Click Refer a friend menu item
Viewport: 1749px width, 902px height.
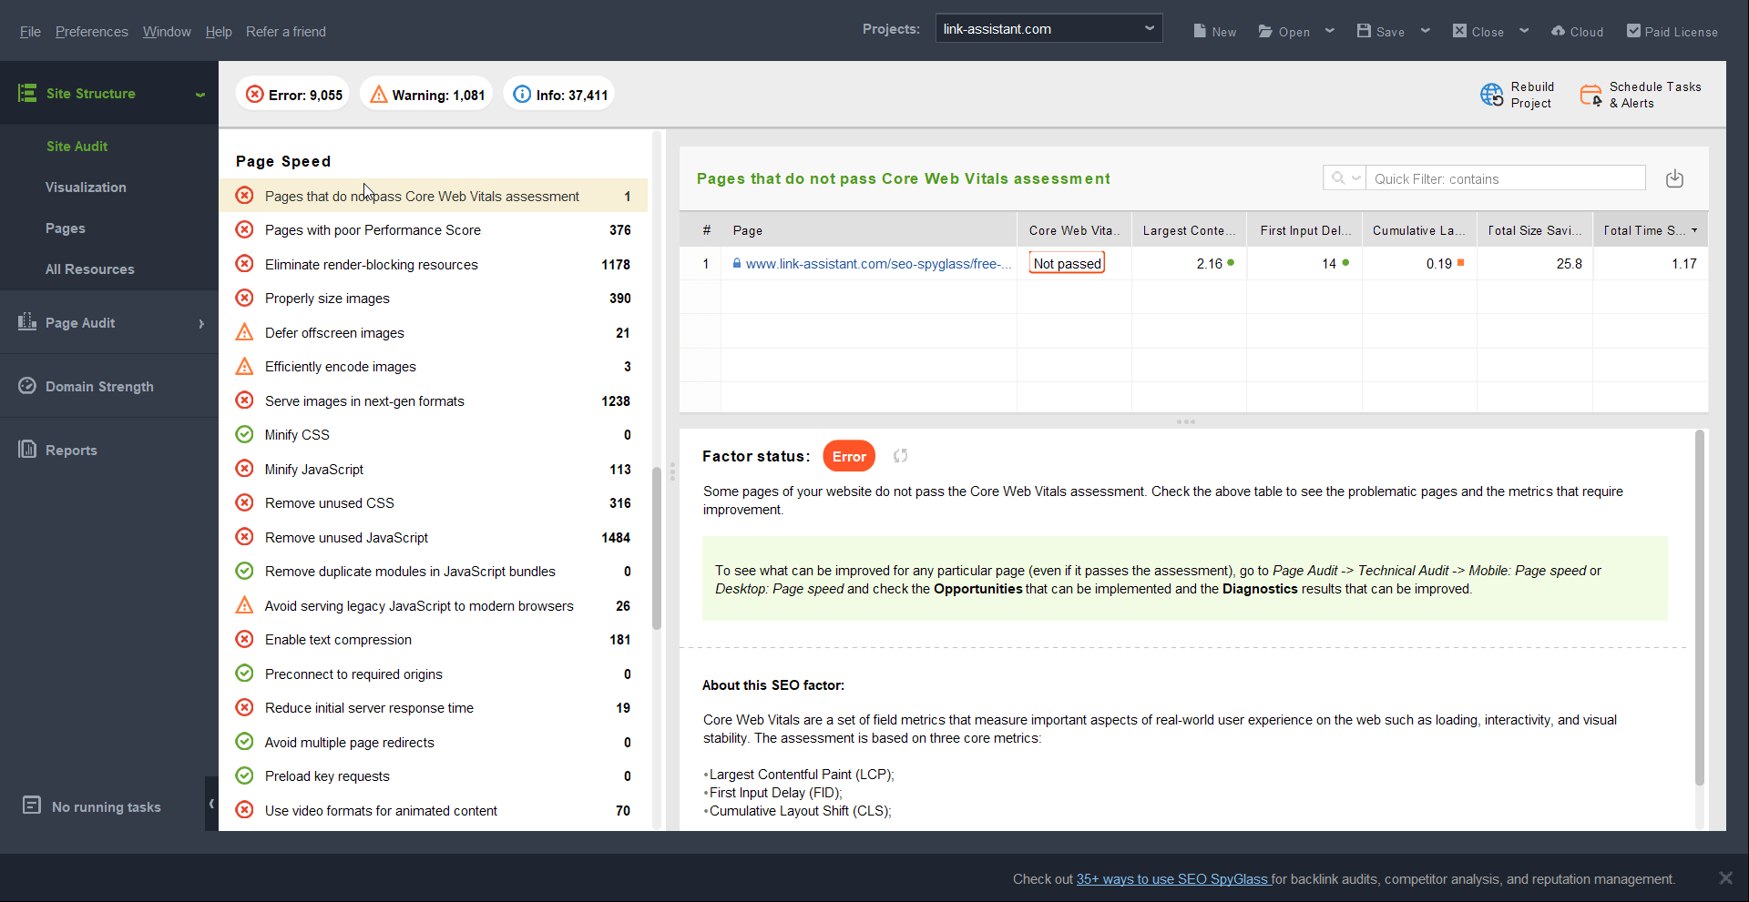[286, 31]
